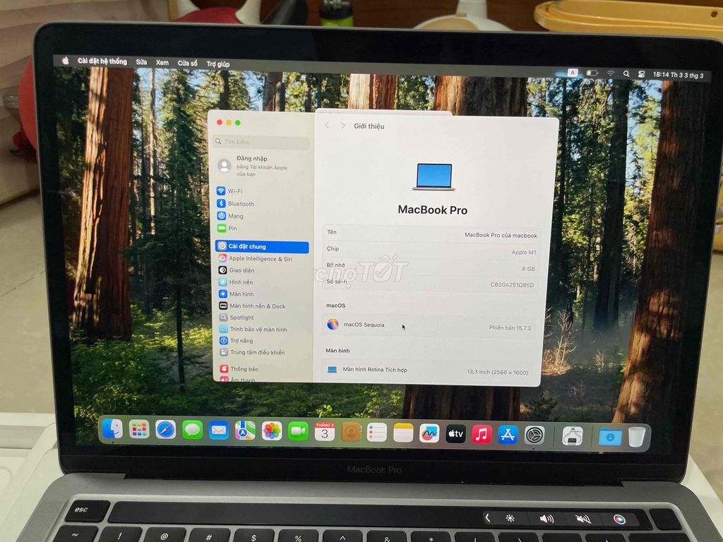Select Bluetooth from the settings sidebar
The height and width of the screenshot is (542, 723).
(240, 204)
